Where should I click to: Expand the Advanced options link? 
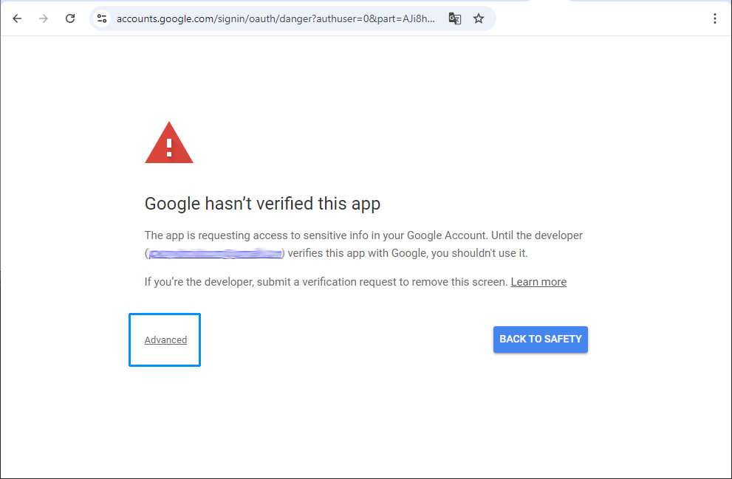coord(165,340)
